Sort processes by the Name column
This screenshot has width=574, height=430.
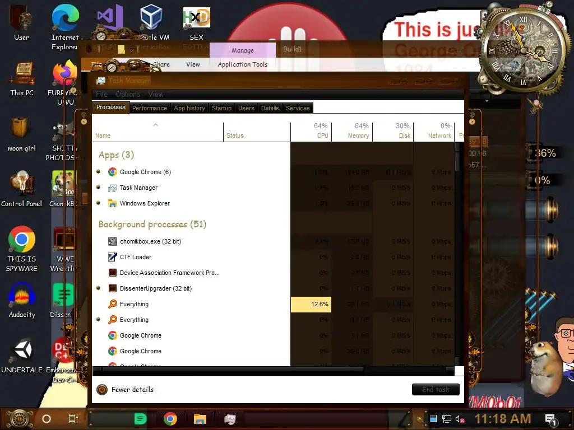158,132
